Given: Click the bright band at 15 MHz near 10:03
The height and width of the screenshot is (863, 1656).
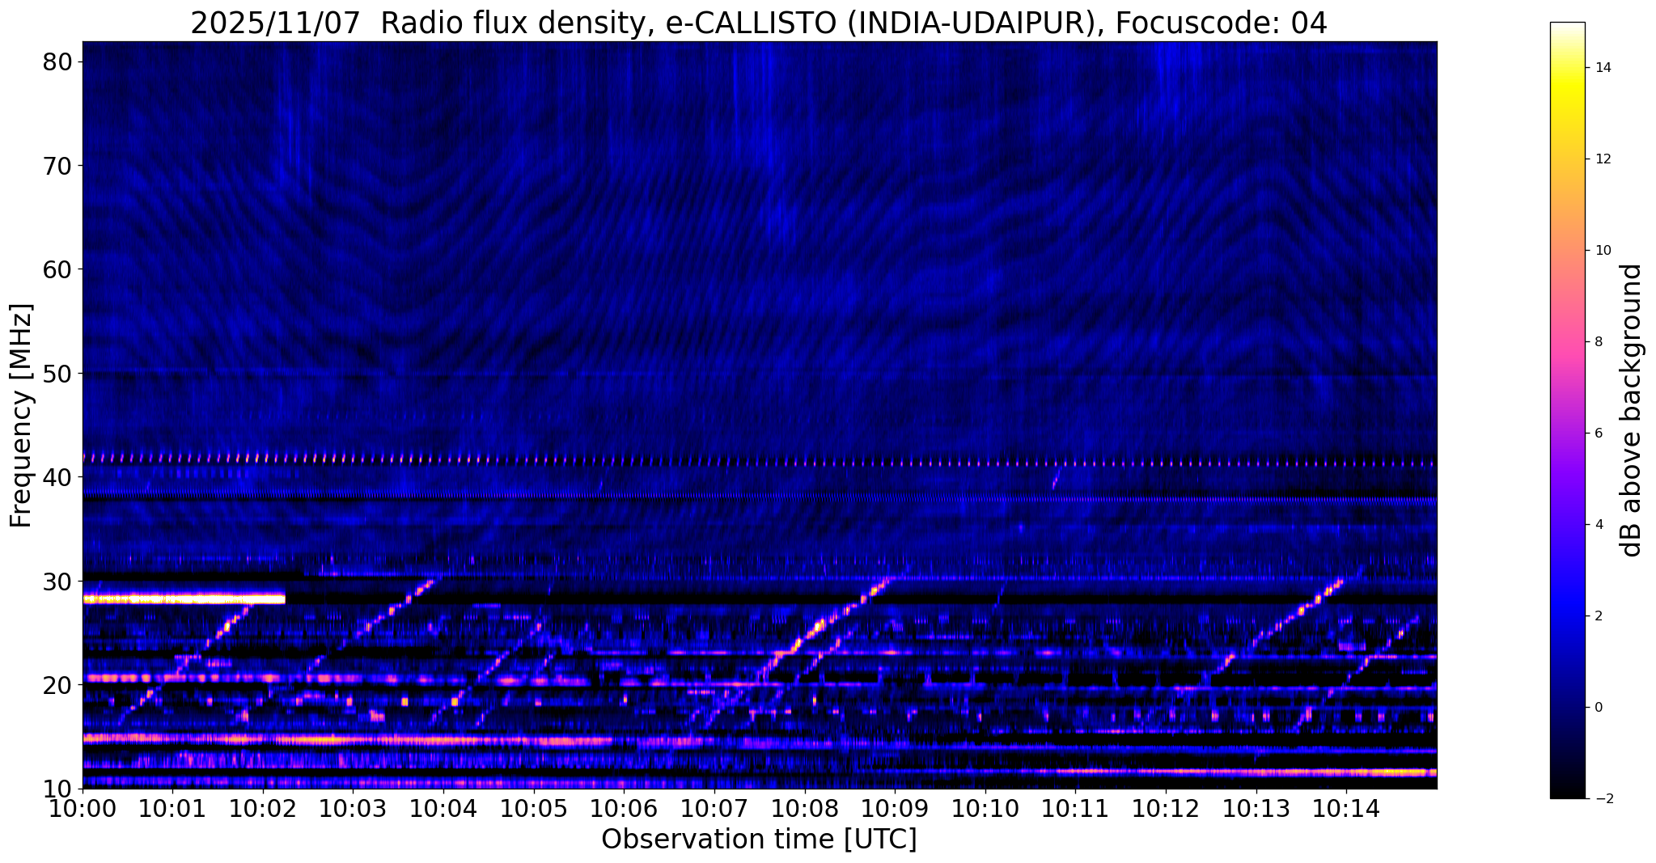Looking at the screenshot, I should [x=348, y=739].
